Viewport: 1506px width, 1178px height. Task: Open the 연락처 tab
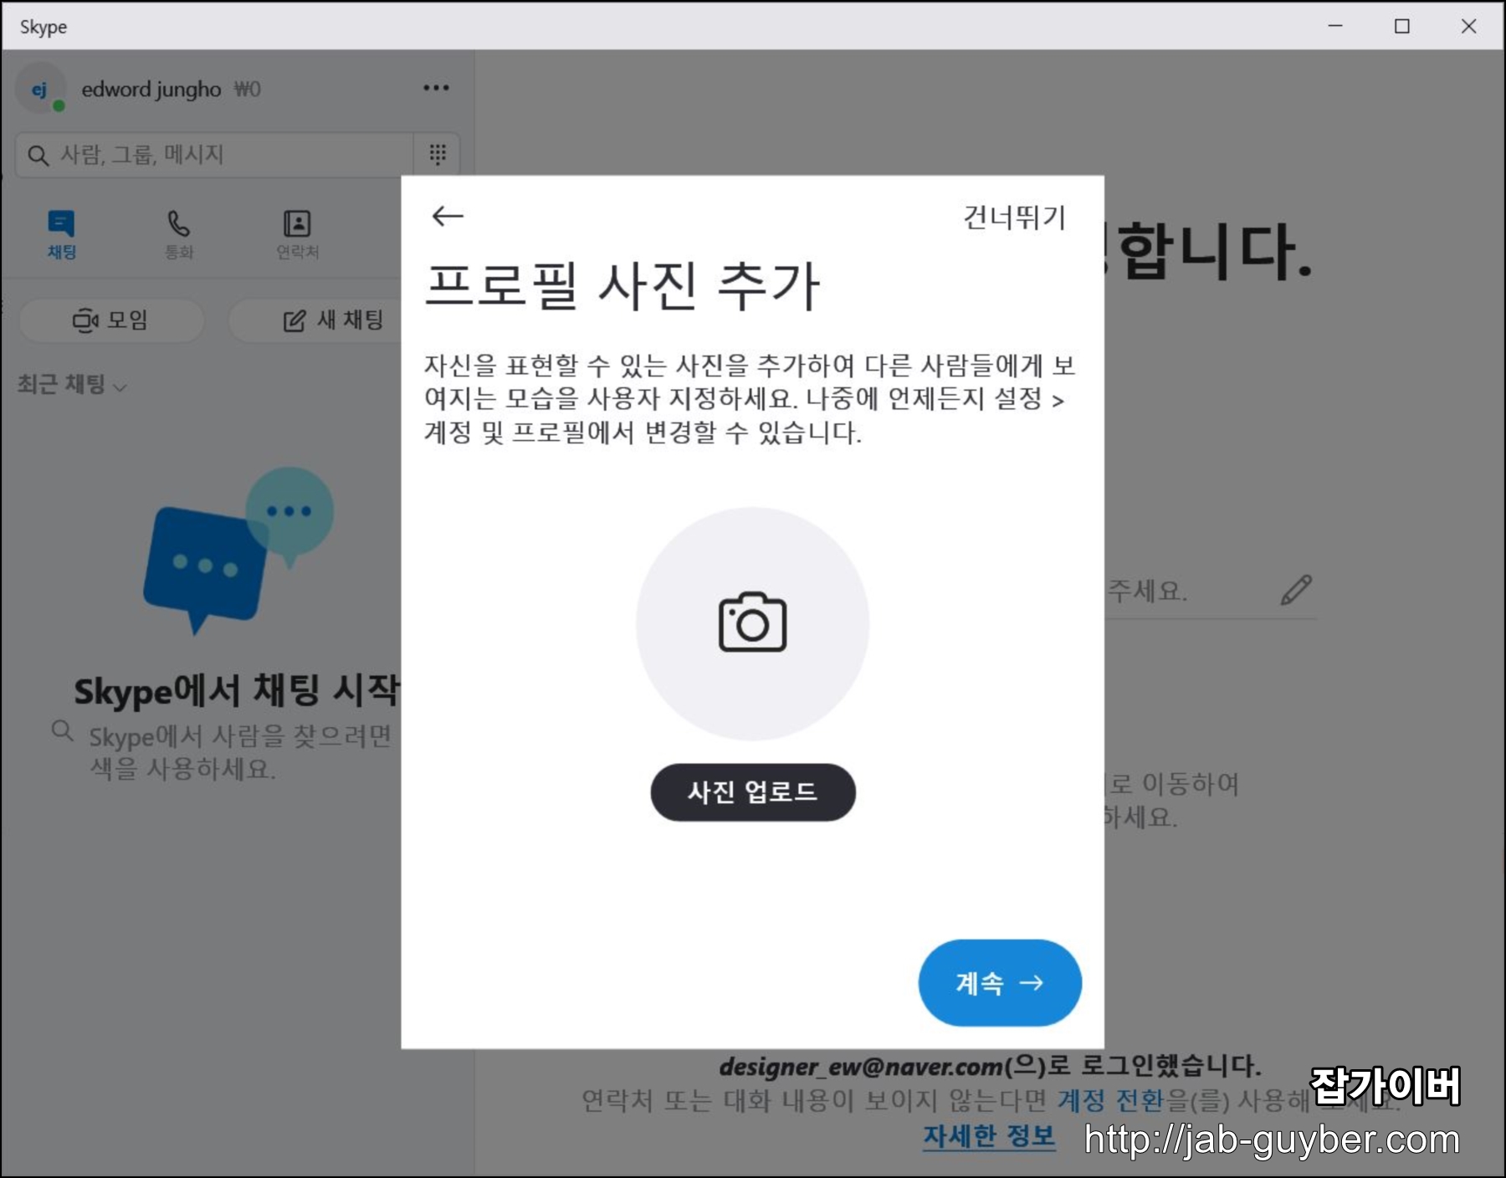[x=297, y=235]
